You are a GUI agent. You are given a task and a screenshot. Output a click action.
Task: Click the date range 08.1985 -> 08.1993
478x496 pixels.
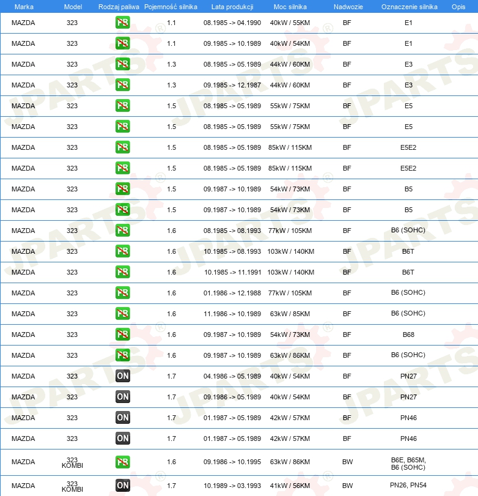[x=232, y=231]
